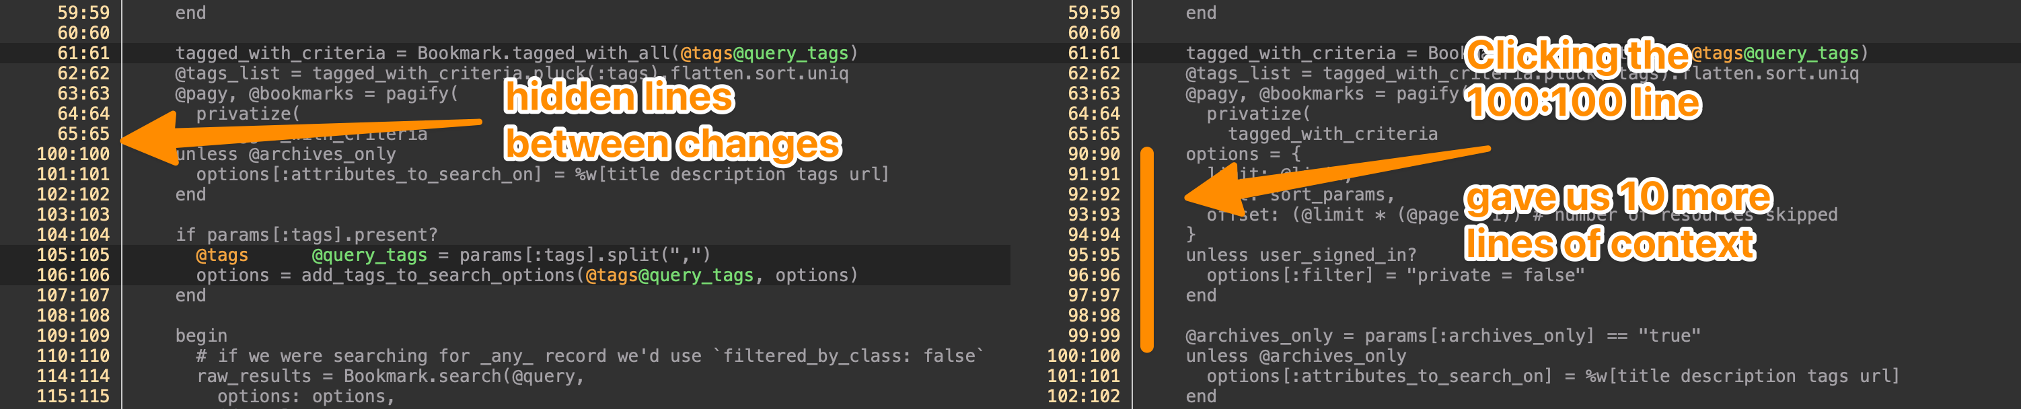
Task: Select line number 105:105 in left panel
Action: click(73, 255)
